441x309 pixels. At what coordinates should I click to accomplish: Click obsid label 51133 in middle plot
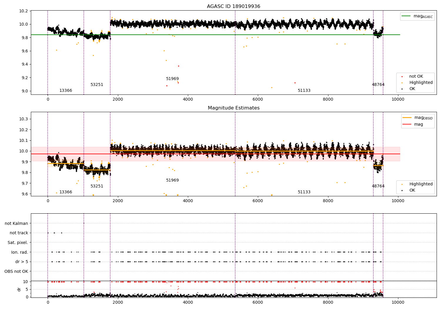[304, 192]
